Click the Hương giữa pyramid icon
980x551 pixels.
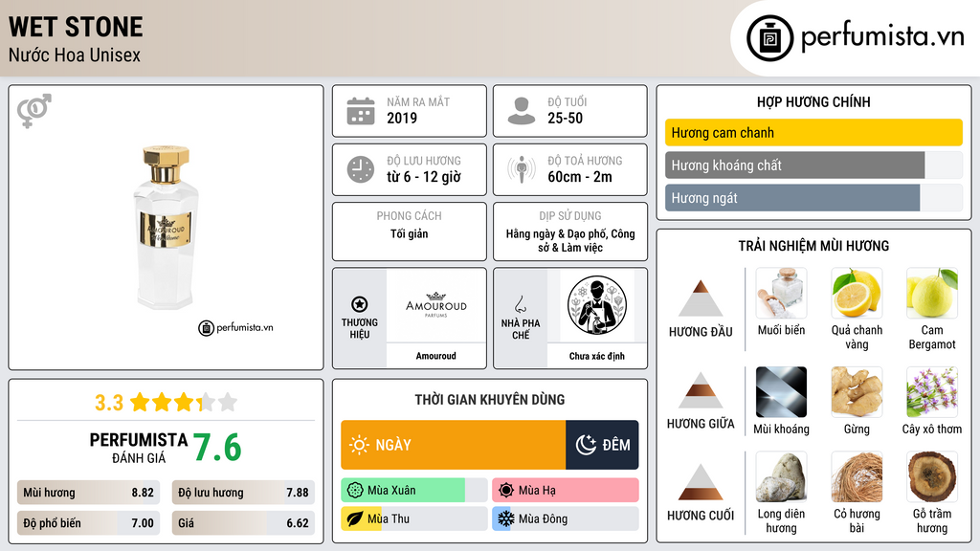(x=701, y=390)
